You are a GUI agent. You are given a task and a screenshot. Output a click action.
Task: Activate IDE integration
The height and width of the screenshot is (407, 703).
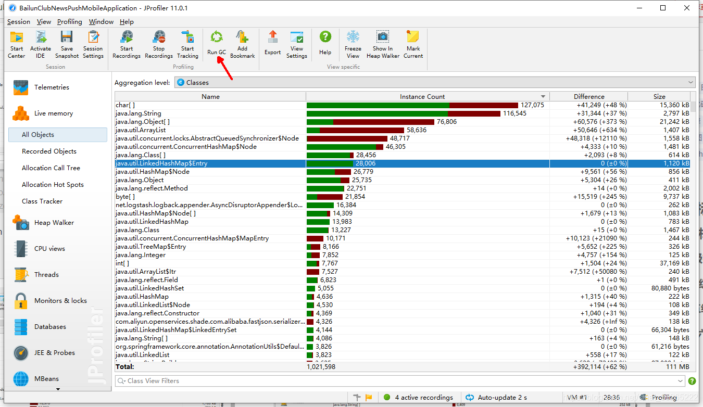pyautogui.click(x=41, y=44)
